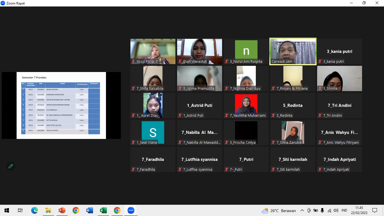Open Word from the taskbar
The image size is (384, 216).
89,210
